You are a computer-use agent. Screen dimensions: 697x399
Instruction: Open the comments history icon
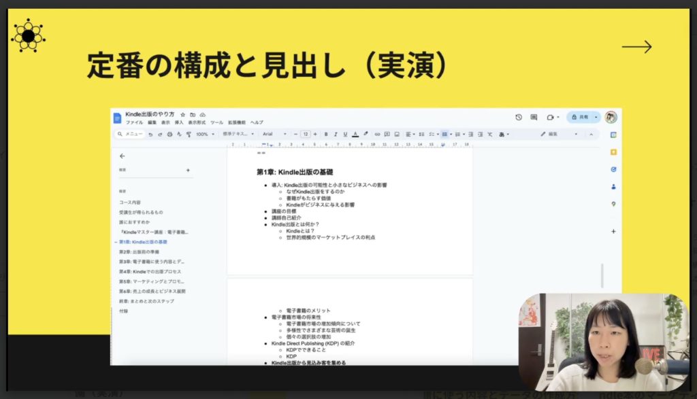point(534,117)
